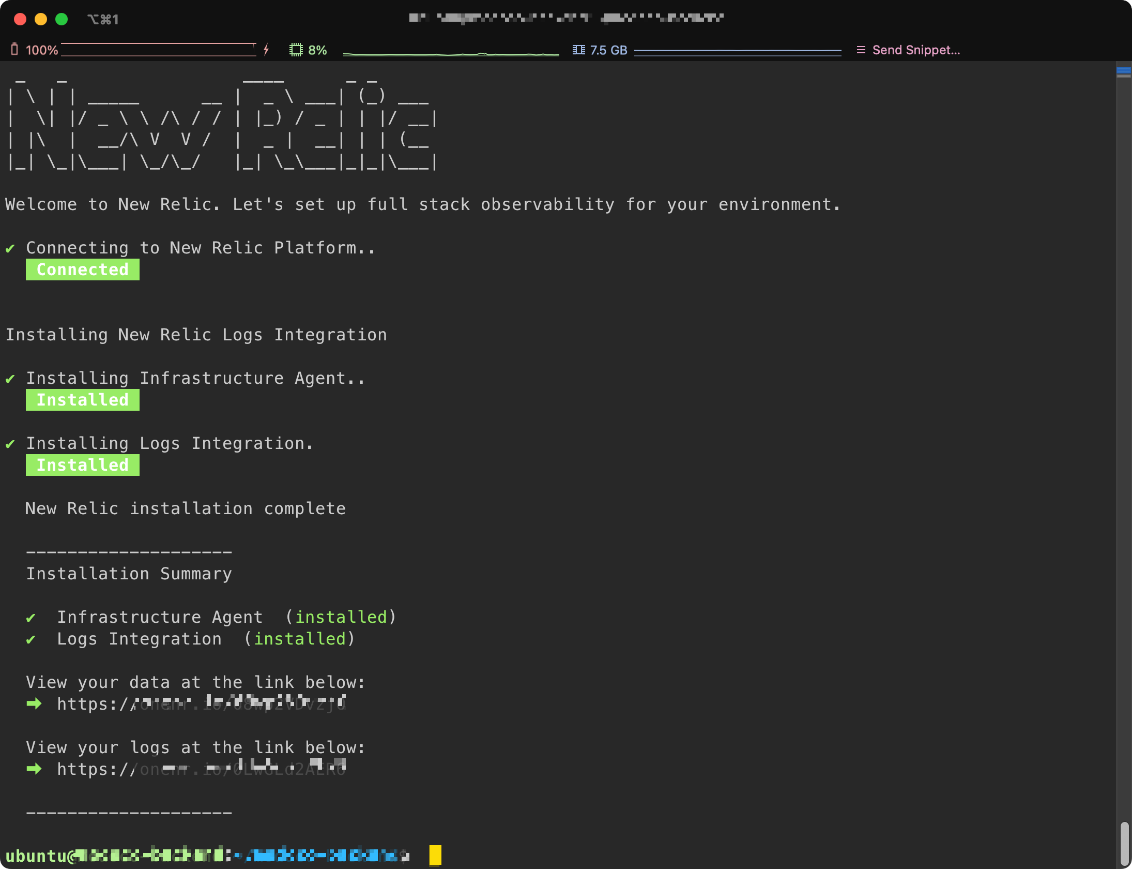
Task: Click the 7.5 GB memory usage graph
Action: (738, 51)
